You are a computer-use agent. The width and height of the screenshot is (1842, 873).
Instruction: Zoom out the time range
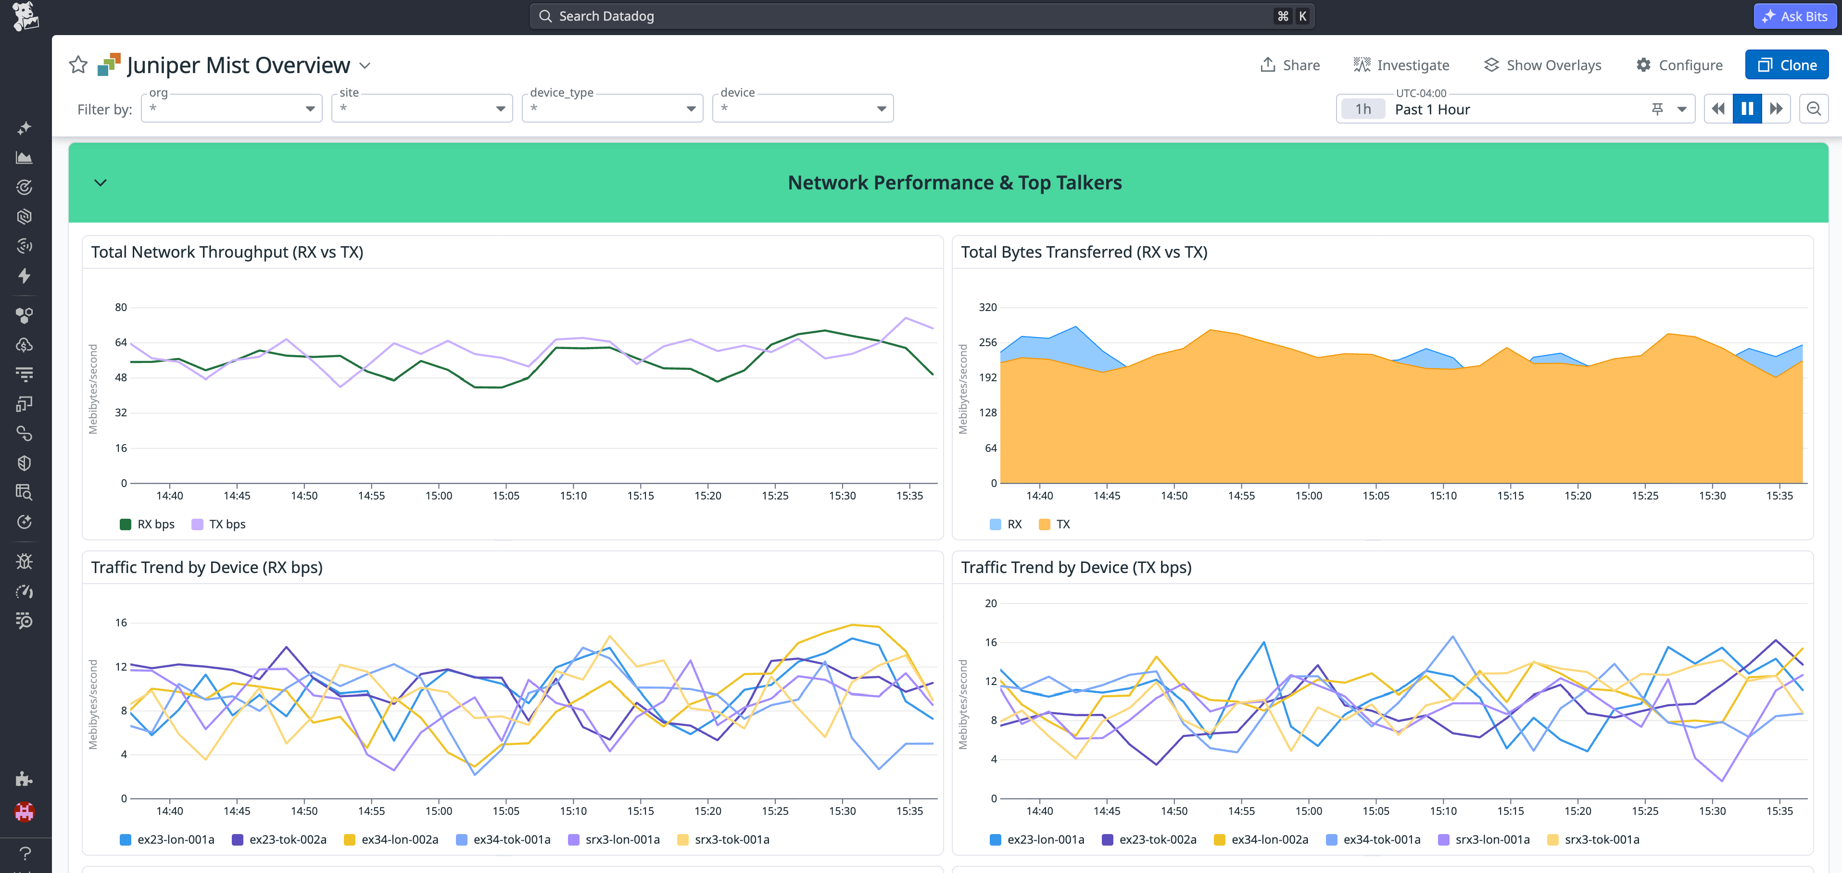[x=1814, y=109]
